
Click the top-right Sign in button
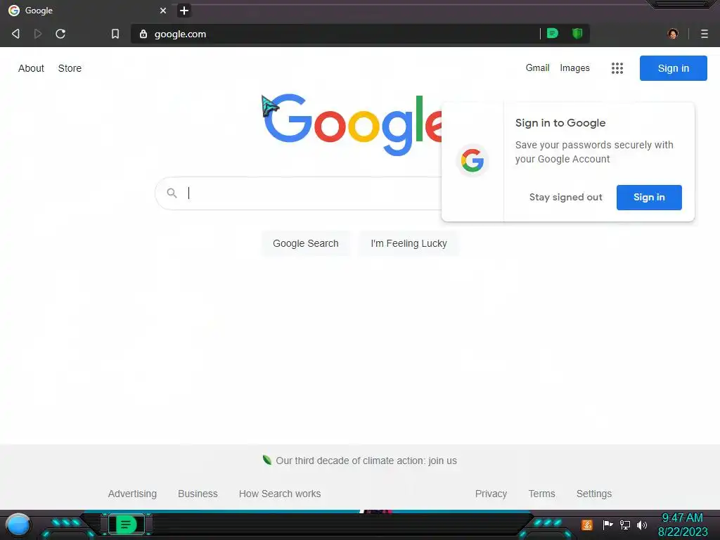[x=673, y=68]
